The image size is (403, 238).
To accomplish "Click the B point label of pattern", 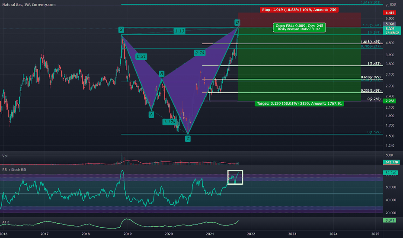I will pyautogui.click(x=161, y=74).
